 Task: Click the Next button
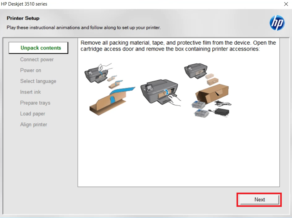coord(259,200)
